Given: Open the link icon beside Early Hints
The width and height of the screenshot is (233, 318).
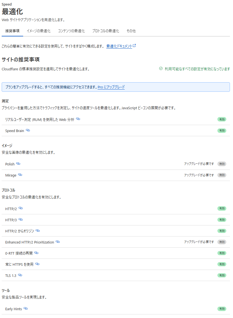Looking at the screenshot, I should click(x=26, y=309).
